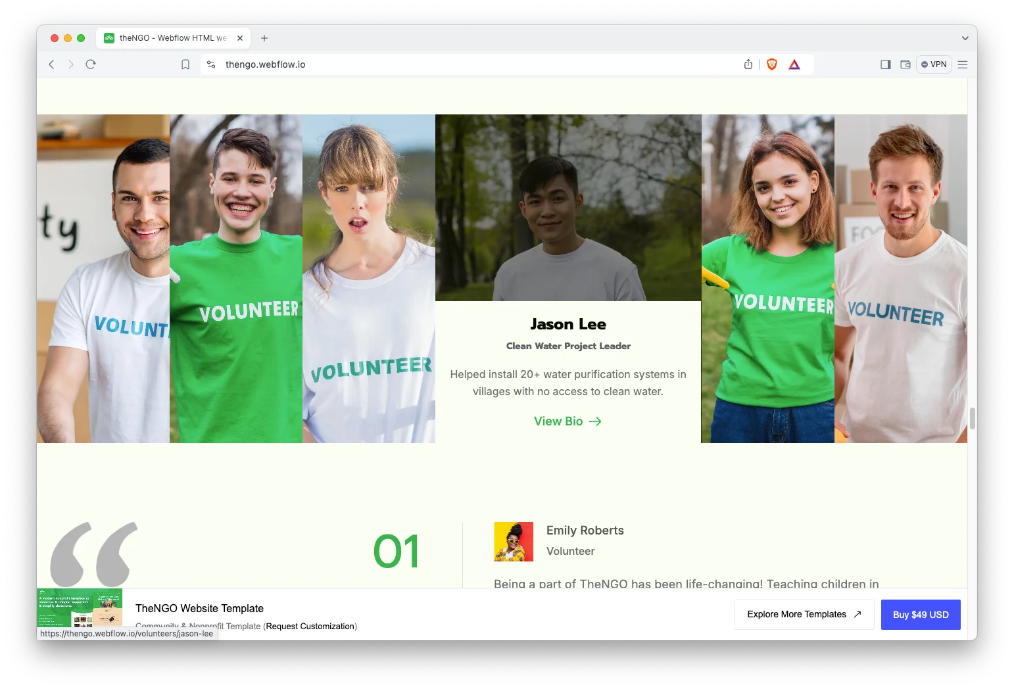This screenshot has height=689, width=1014.
Task: Expand the tab search chevron
Action: coord(965,38)
